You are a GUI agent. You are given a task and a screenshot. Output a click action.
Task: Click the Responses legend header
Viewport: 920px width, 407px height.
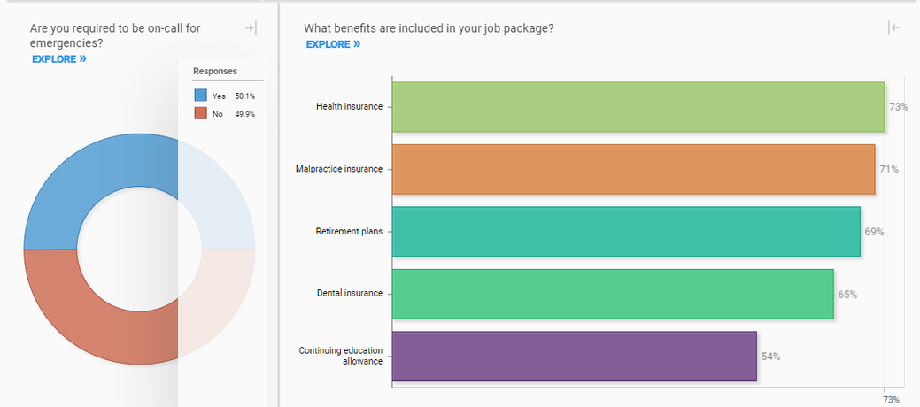tap(215, 71)
